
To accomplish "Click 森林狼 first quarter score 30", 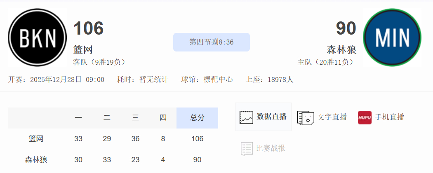I will tap(78, 160).
